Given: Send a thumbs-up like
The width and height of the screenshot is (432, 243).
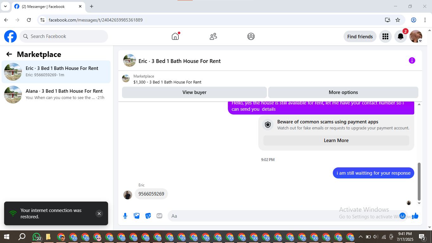Looking at the screenshot, I should (416, 216).
